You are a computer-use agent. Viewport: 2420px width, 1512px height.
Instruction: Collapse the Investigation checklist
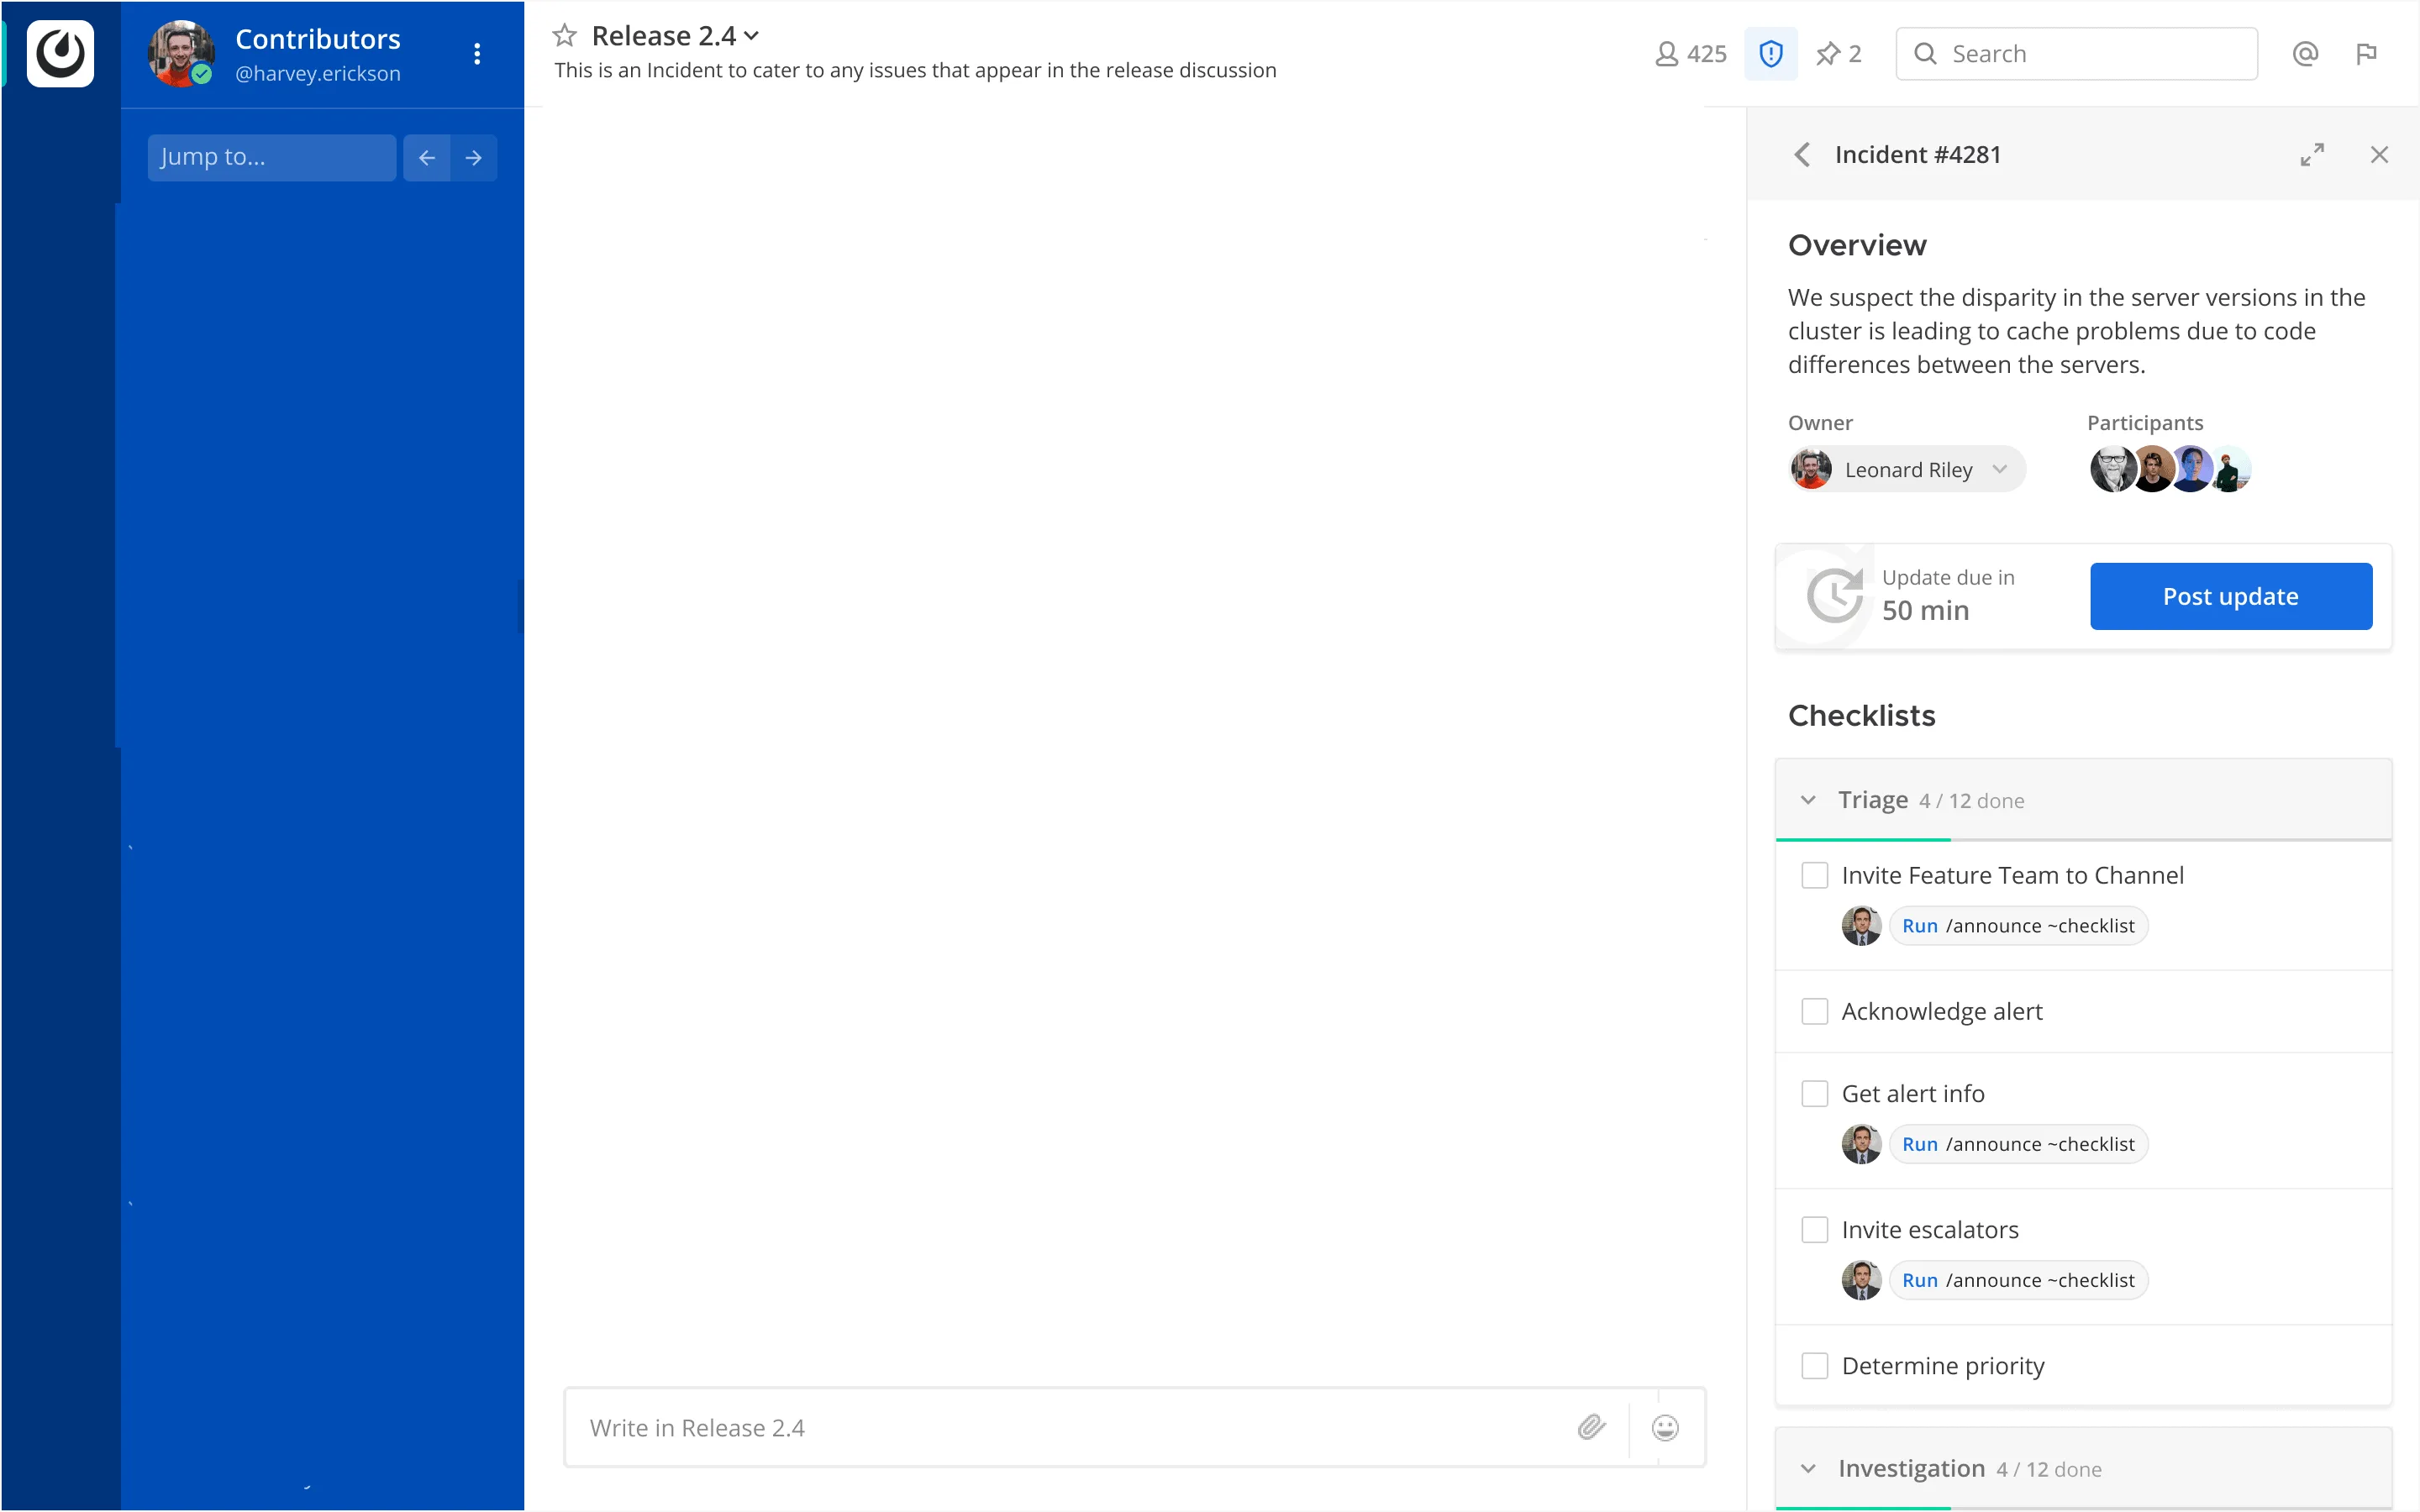pyautogui.click(x=1808, y=1469)
